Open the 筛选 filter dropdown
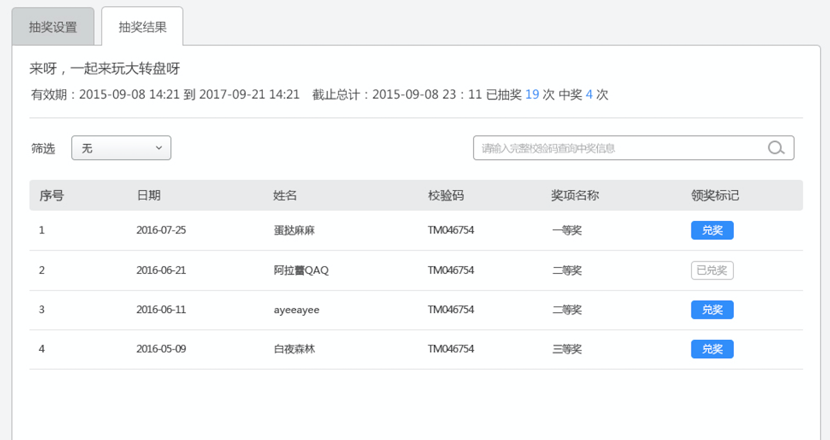This screenshot has width=830, height=440. [121, 148]
